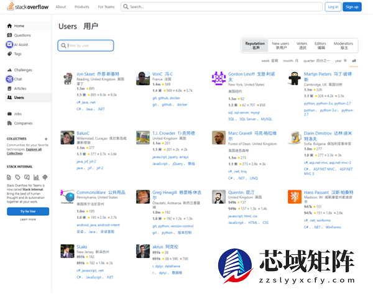Click the plus icon beside Collectives
The image size is (373, 294).
[x=46, y=139]
